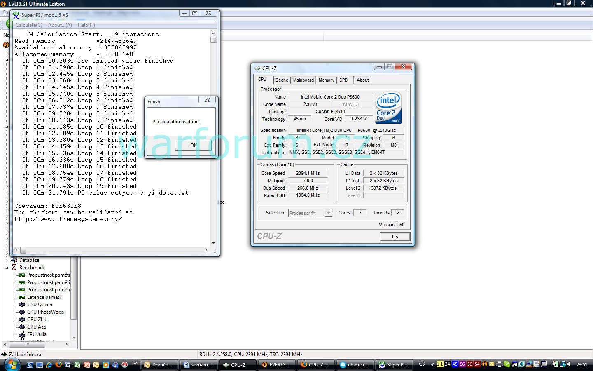Screen dimensions: 593x371
Task: Click the Super PI title bar icon
Action: tap(16, 15)
